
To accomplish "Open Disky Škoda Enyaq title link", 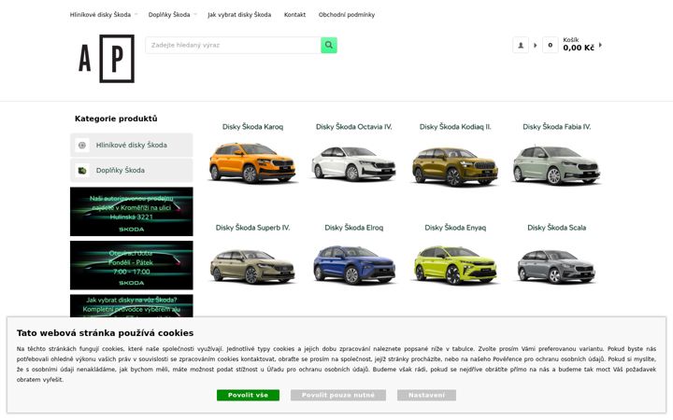I will tap(455, 228).
